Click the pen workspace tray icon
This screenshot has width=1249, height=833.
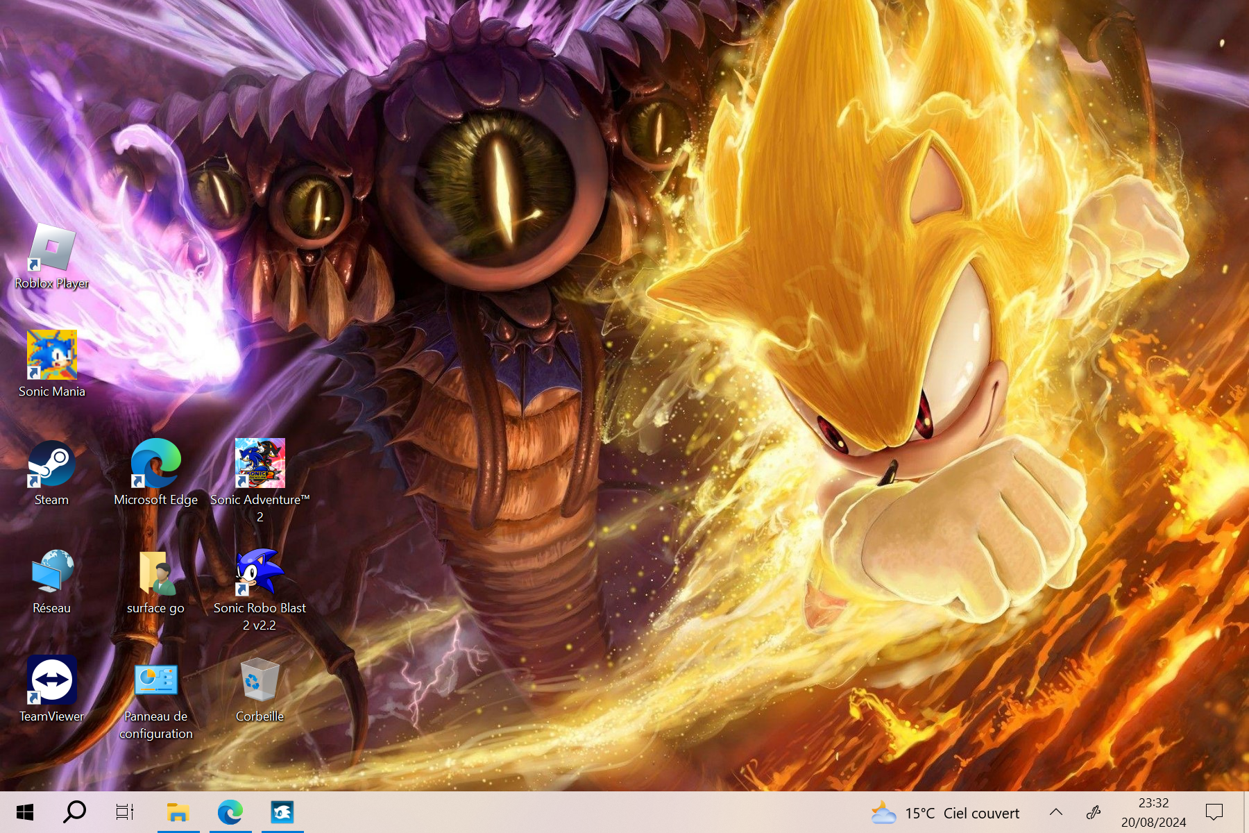(1094, 812)
